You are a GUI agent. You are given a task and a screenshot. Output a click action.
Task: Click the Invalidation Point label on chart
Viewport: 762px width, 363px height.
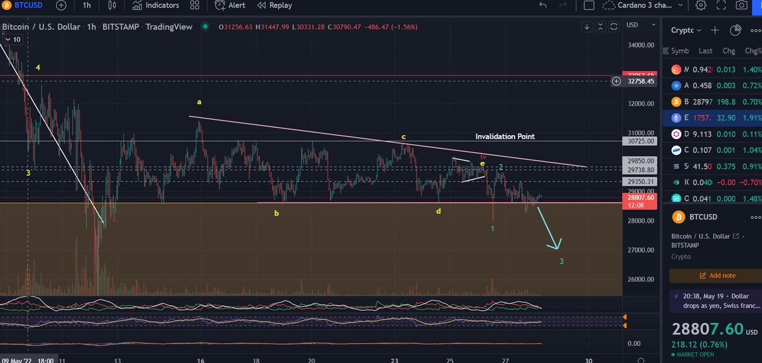pyautogui.click(x=505, y=136)
